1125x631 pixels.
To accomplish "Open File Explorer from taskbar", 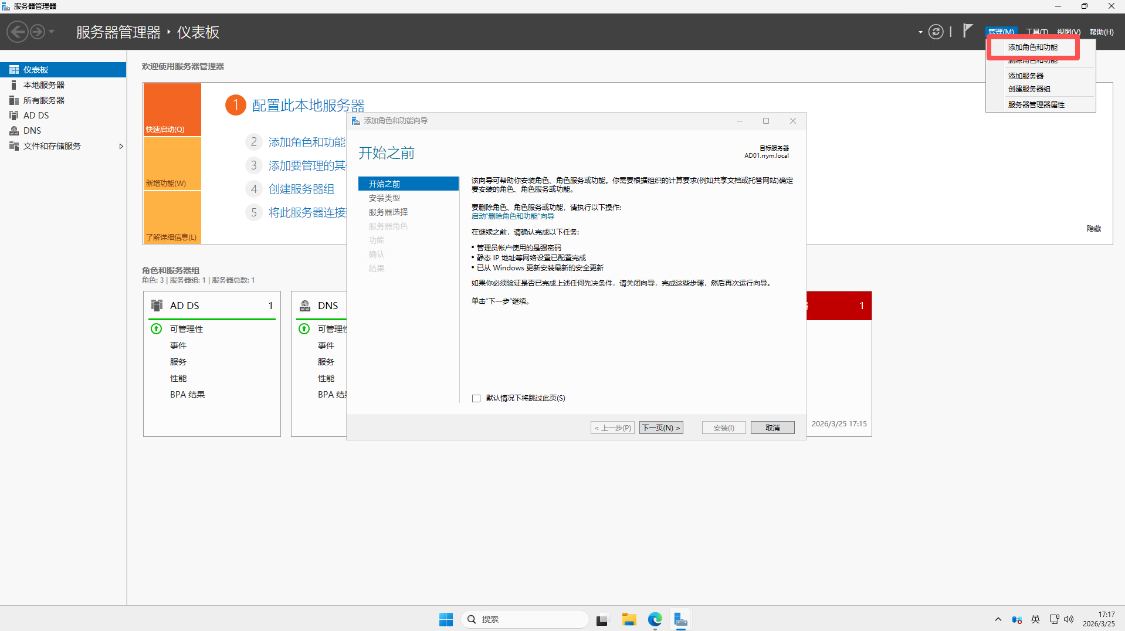I will coord(629,619).
